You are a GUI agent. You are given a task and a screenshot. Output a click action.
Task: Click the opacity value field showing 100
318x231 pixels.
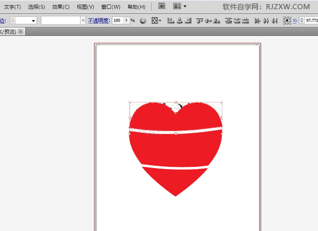click(x=118, y=20)
